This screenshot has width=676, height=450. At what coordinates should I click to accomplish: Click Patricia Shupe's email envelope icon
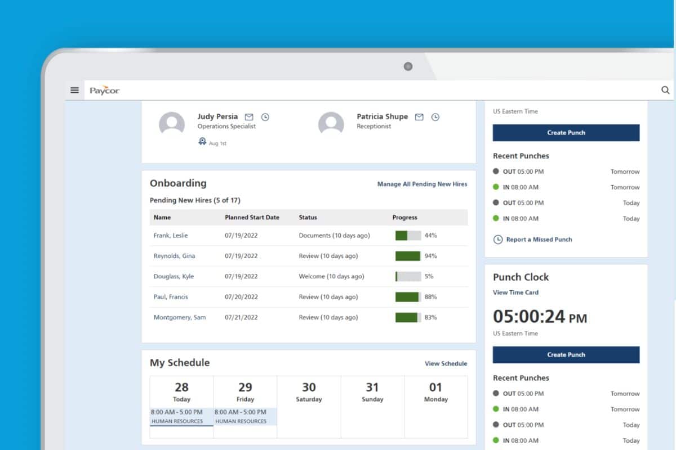[x=419, y=117]
